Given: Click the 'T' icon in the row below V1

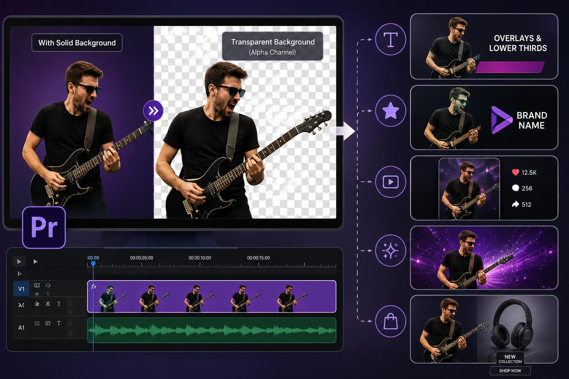Looking at the screenshot, I should click(x=59, y=304).
